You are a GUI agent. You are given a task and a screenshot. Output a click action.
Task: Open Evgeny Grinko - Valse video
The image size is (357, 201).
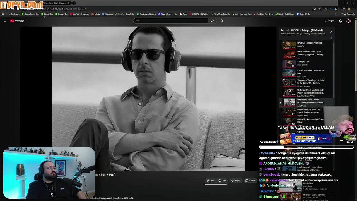click(306, 112)
